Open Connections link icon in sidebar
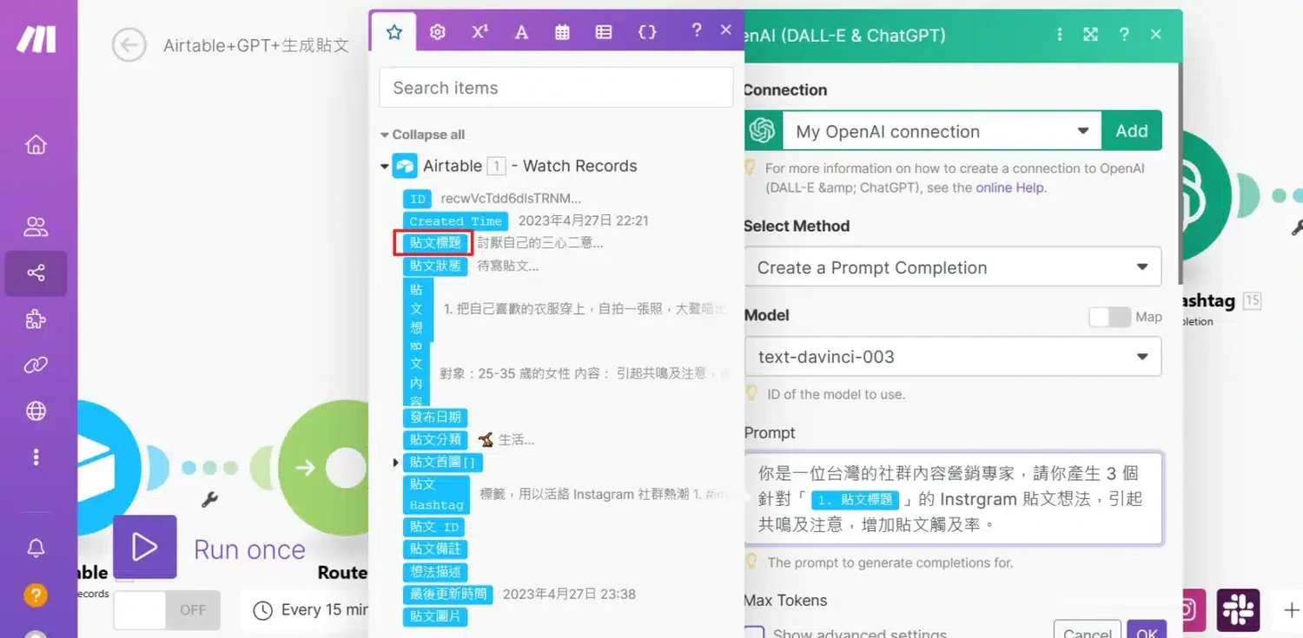The image size is (1303, 638). (36, 365)
